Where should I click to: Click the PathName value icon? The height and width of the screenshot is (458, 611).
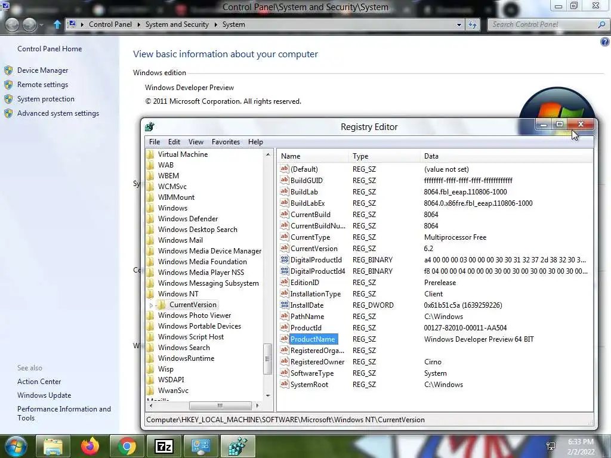click(285, 316)
